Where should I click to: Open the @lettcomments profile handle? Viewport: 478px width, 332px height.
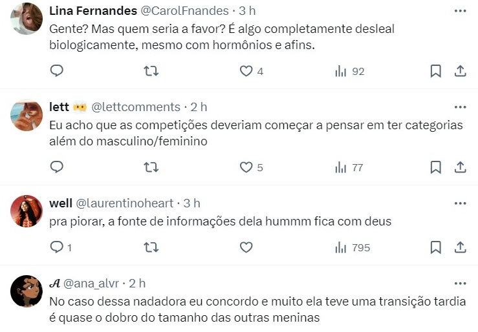pos(136,107)
